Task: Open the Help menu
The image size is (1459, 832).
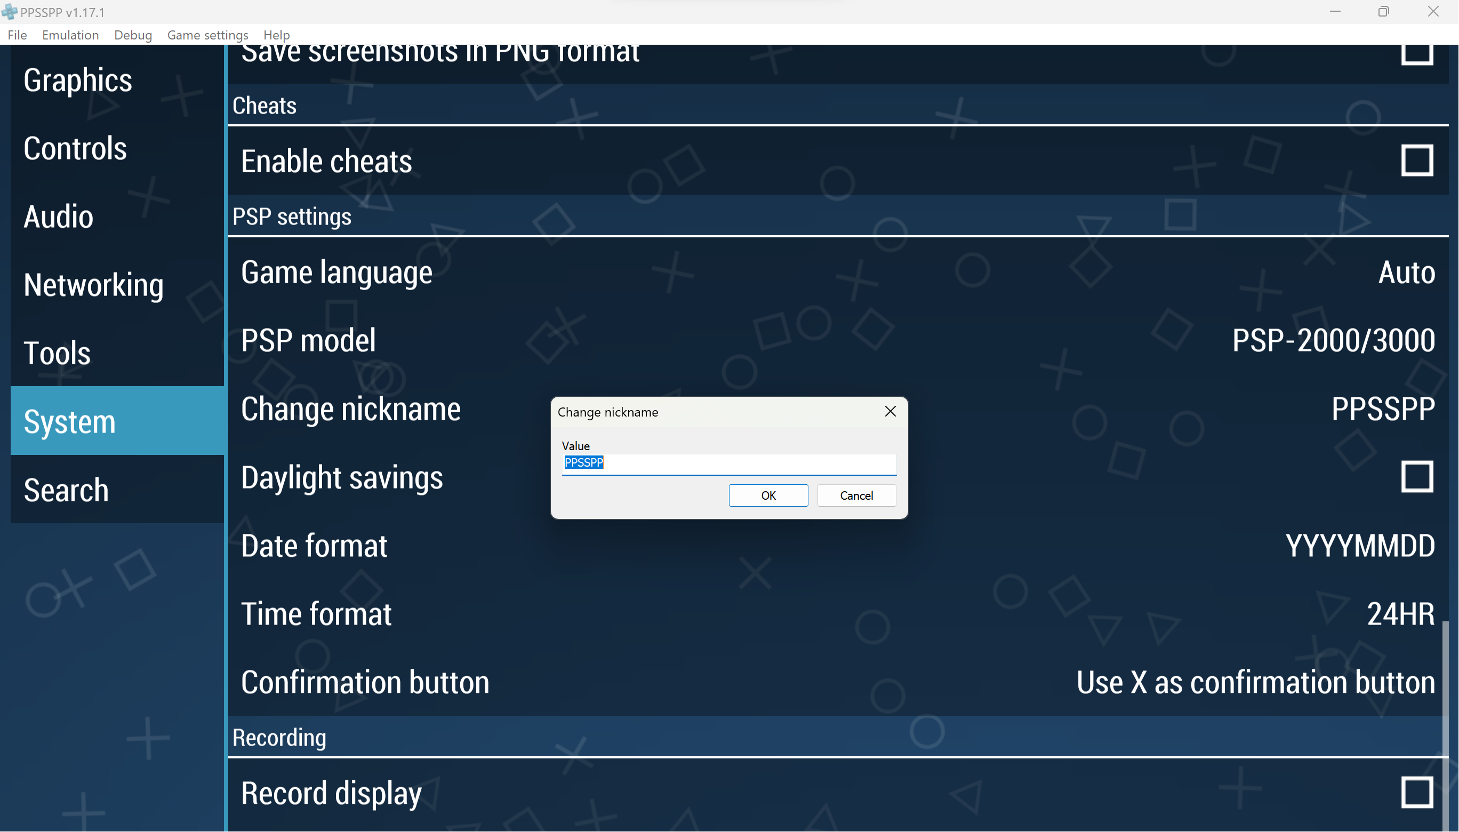Action: coord(276,35)
